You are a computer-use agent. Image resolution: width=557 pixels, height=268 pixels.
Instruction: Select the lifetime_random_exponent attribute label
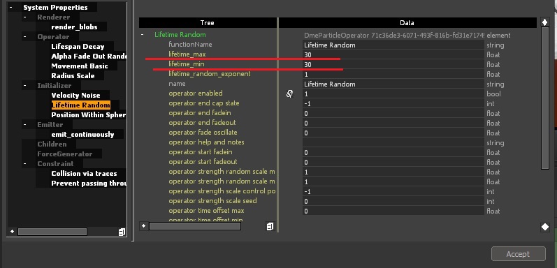tap(210, 74)
